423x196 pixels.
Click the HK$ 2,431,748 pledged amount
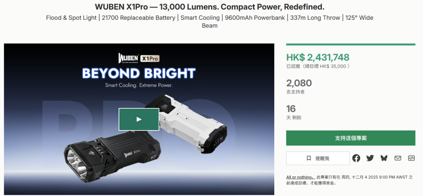(318, 57)
